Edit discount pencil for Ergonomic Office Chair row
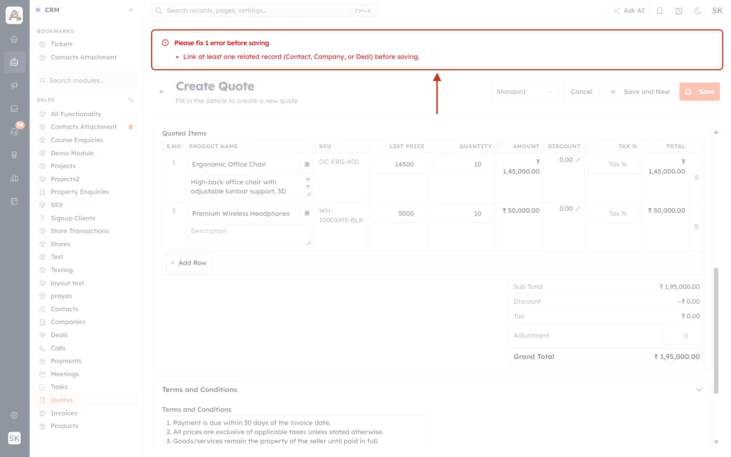This screenshot has width=731, height=457. (x=578, y=160)
